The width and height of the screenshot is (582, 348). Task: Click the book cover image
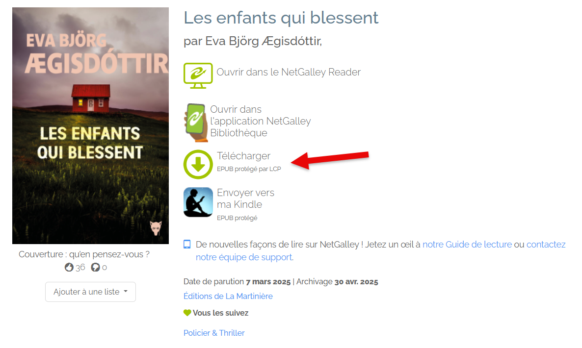[x=91, y=125]
